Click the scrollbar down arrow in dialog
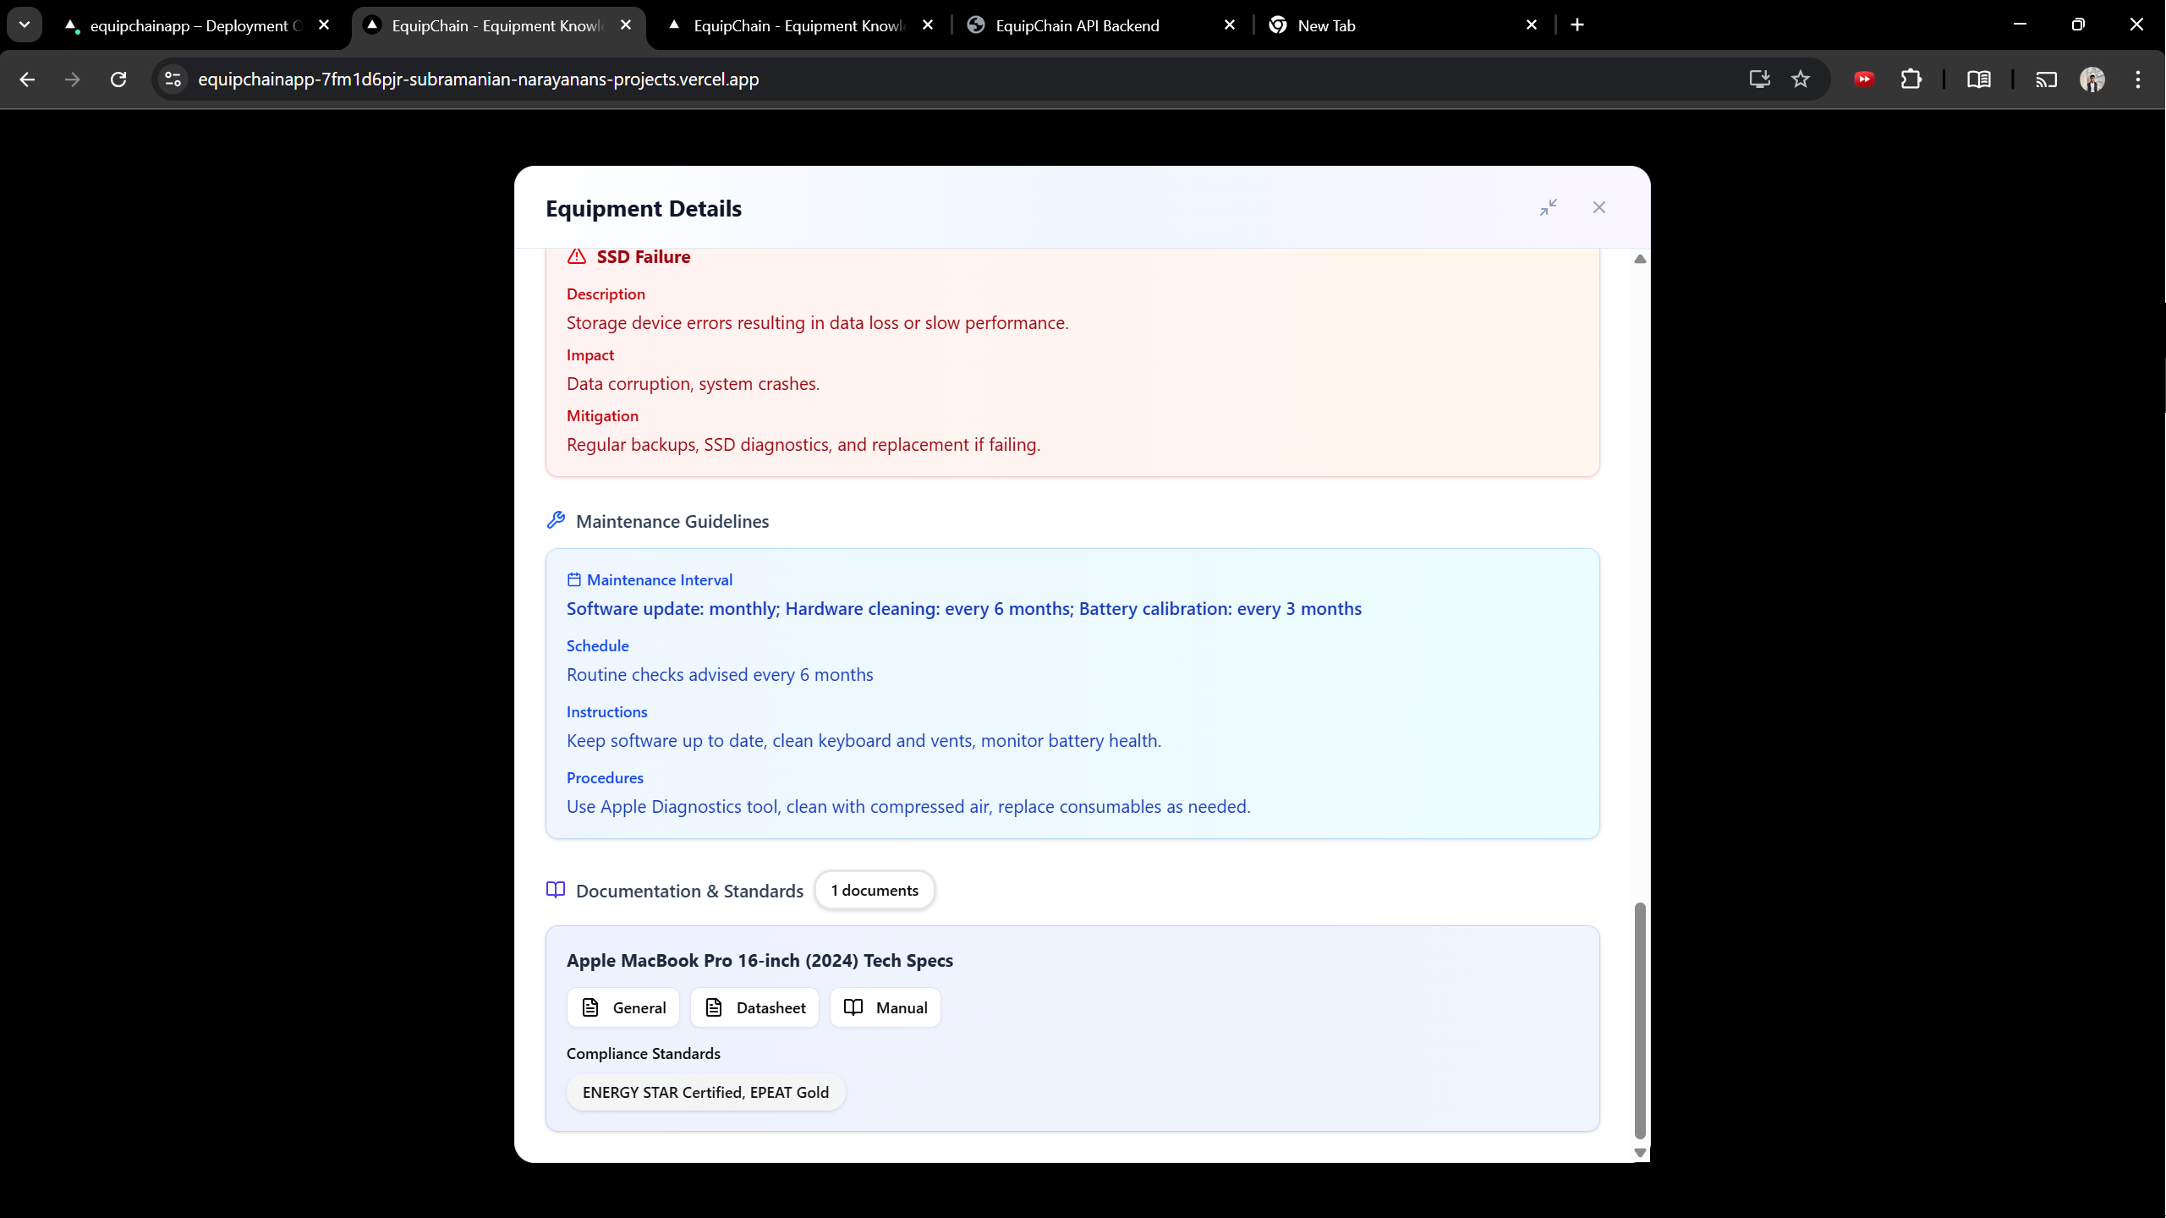 [x=1640, y=1153]
